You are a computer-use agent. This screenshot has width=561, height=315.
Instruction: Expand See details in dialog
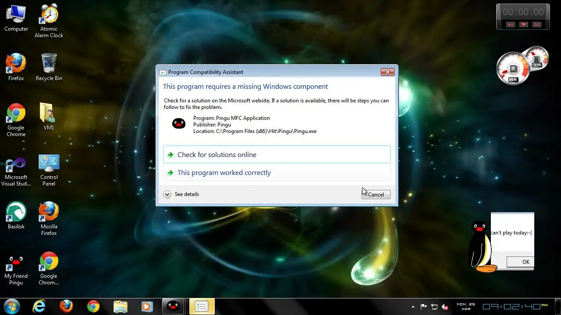click(x=181, y=194)
